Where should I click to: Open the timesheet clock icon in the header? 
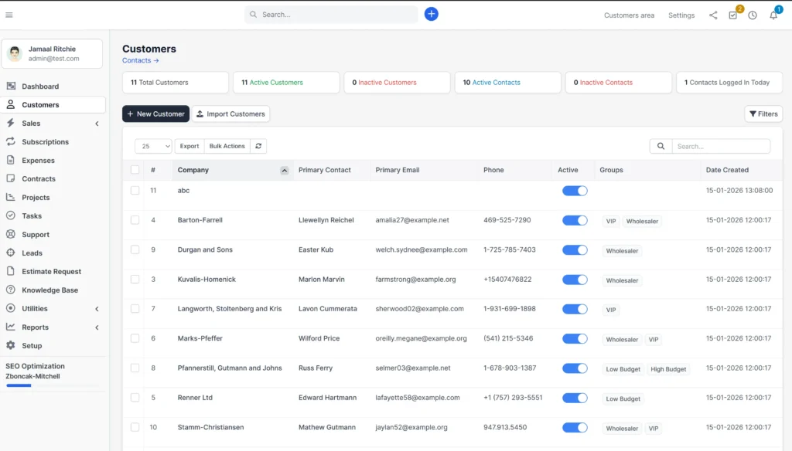click(x=751, y=15)
